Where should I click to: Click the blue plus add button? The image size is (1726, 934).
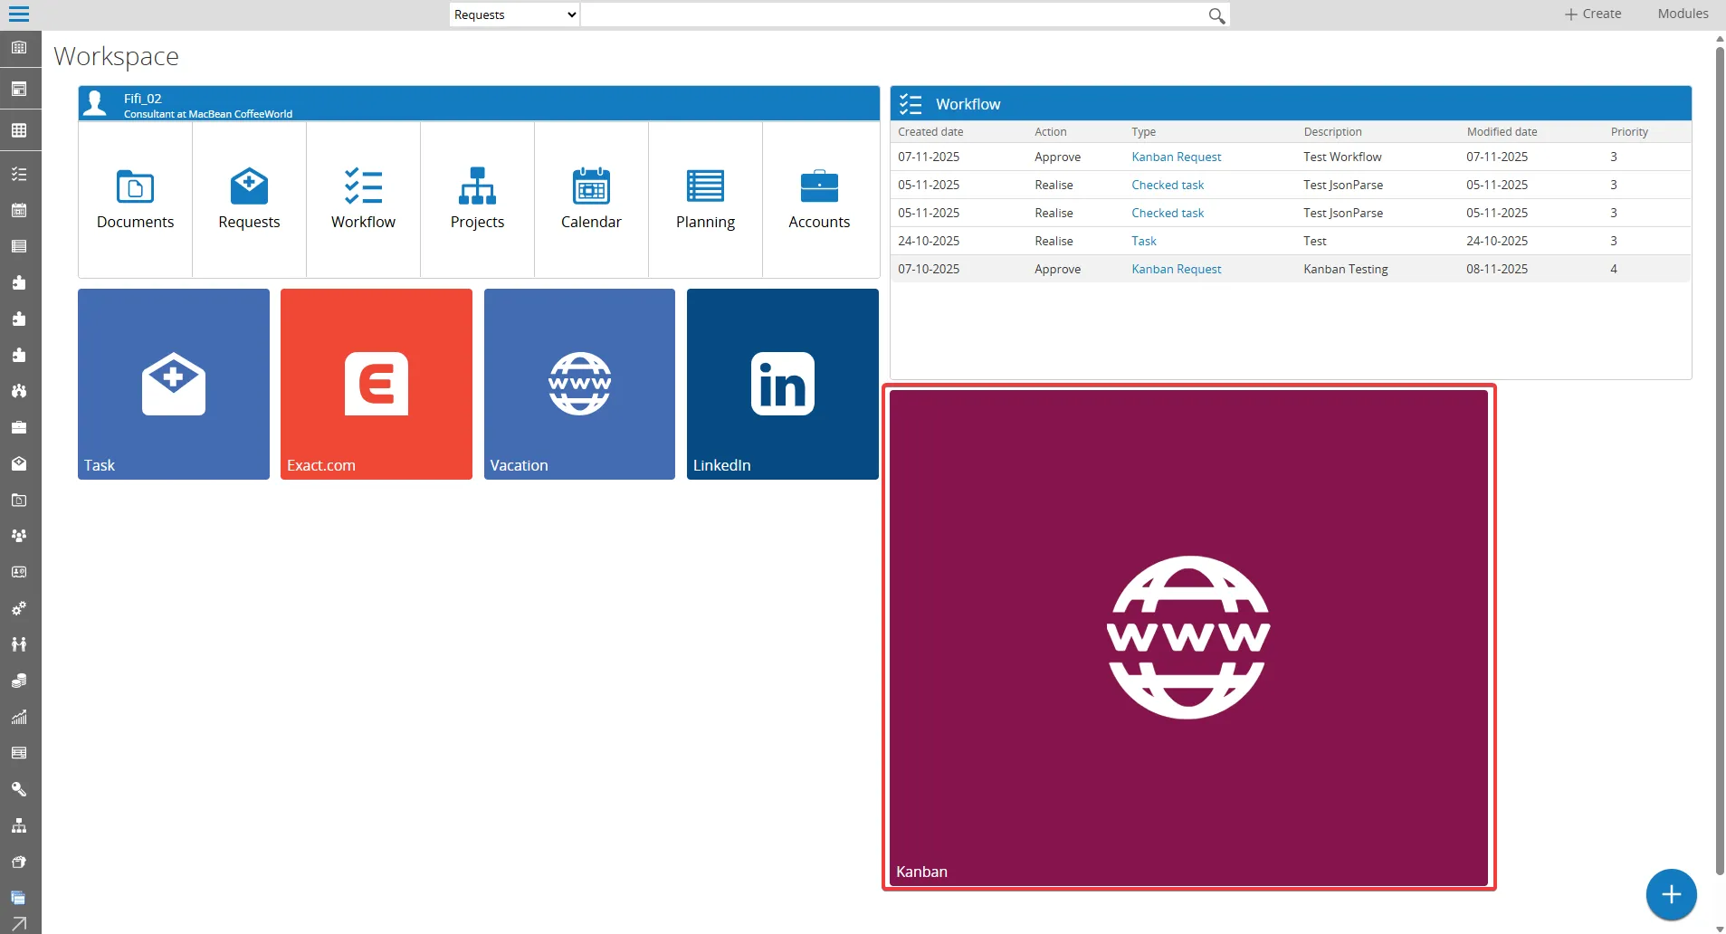pyautogui.click(x=1671, y=894)
